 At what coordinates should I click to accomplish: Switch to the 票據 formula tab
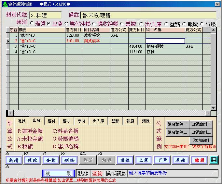click(81, 121)
